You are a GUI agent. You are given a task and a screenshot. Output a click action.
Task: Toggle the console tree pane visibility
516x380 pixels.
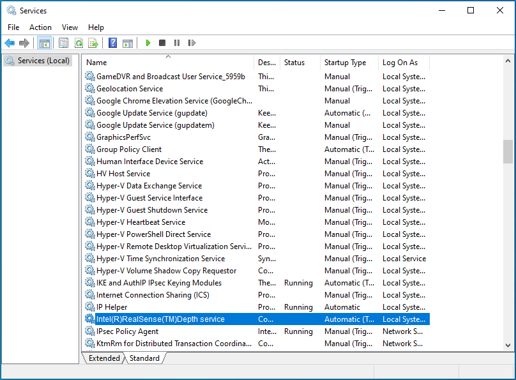43,43
